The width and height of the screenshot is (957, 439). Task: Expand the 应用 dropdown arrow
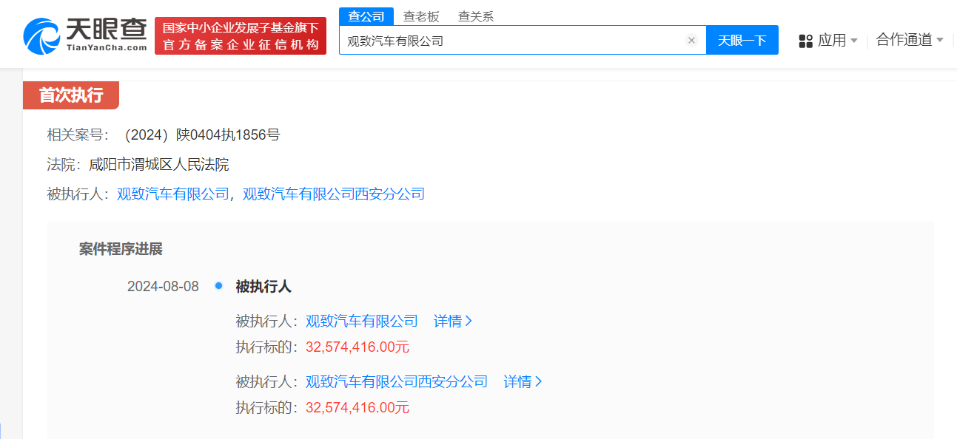[853, 41]
